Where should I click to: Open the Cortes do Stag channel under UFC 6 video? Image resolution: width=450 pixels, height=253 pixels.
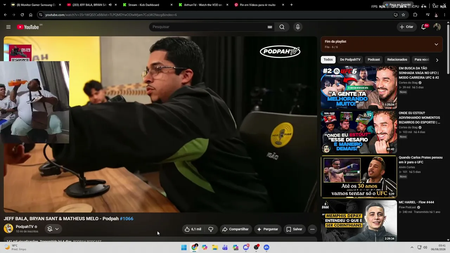pyautogui.click(x=408, y=83)
